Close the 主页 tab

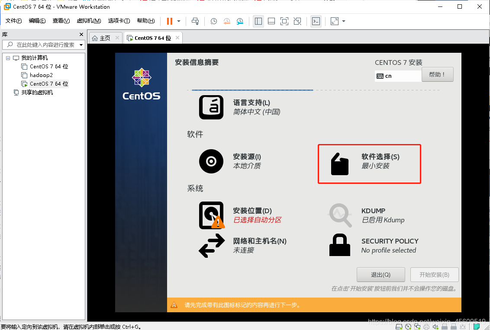(117, 38)
